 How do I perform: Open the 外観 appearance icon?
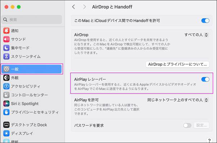[6, 78]
